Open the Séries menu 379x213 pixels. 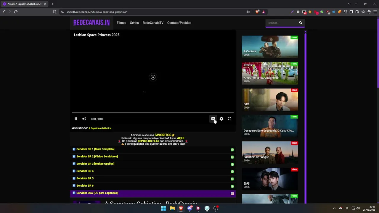click(x=134, y=23)
